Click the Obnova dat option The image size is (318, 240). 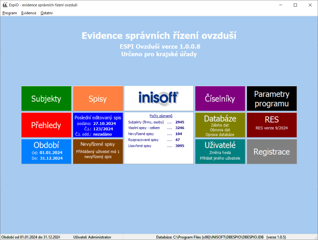(220, 130)
